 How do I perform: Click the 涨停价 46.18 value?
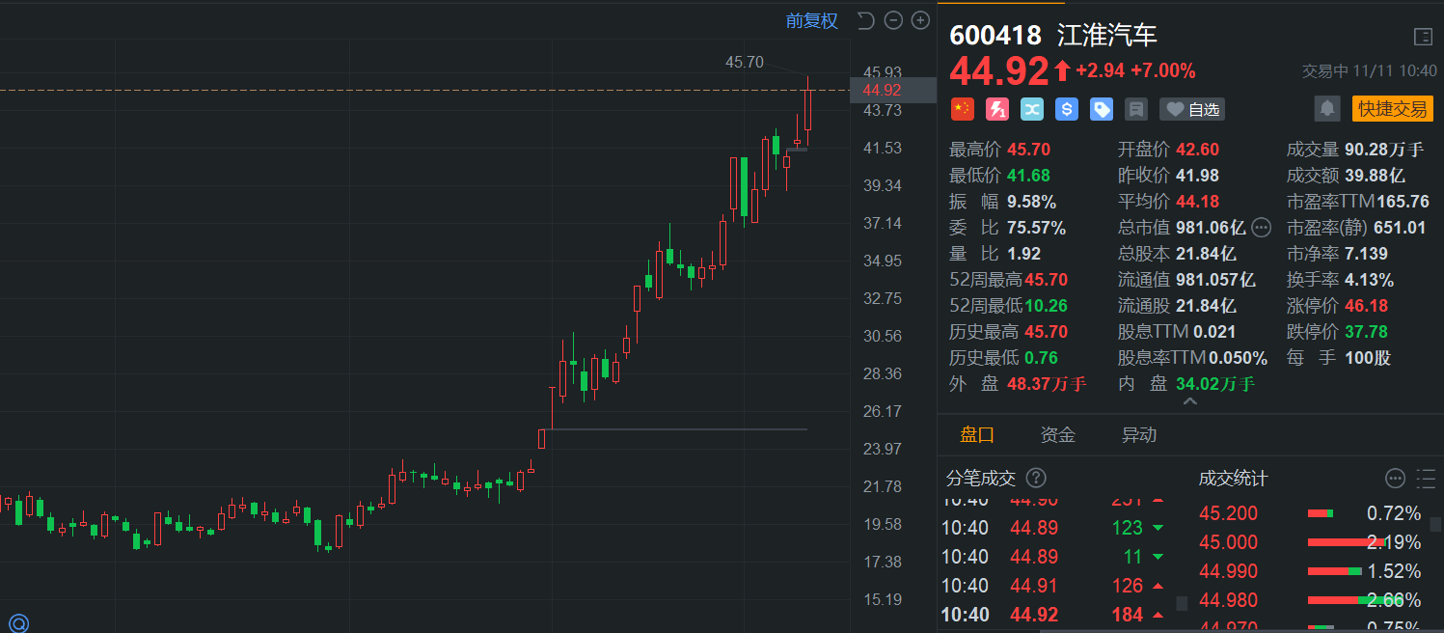click(x=1367, y=306)
